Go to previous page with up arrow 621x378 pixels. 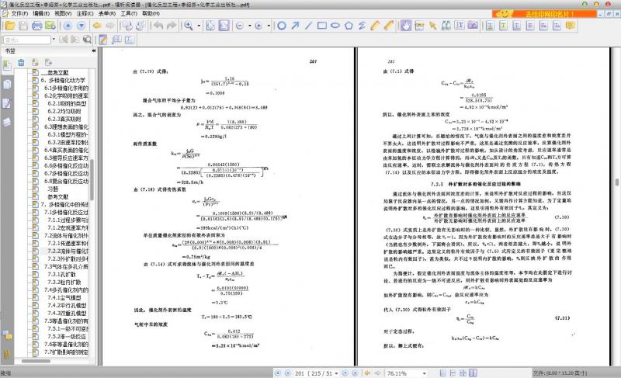pos(68,26)
